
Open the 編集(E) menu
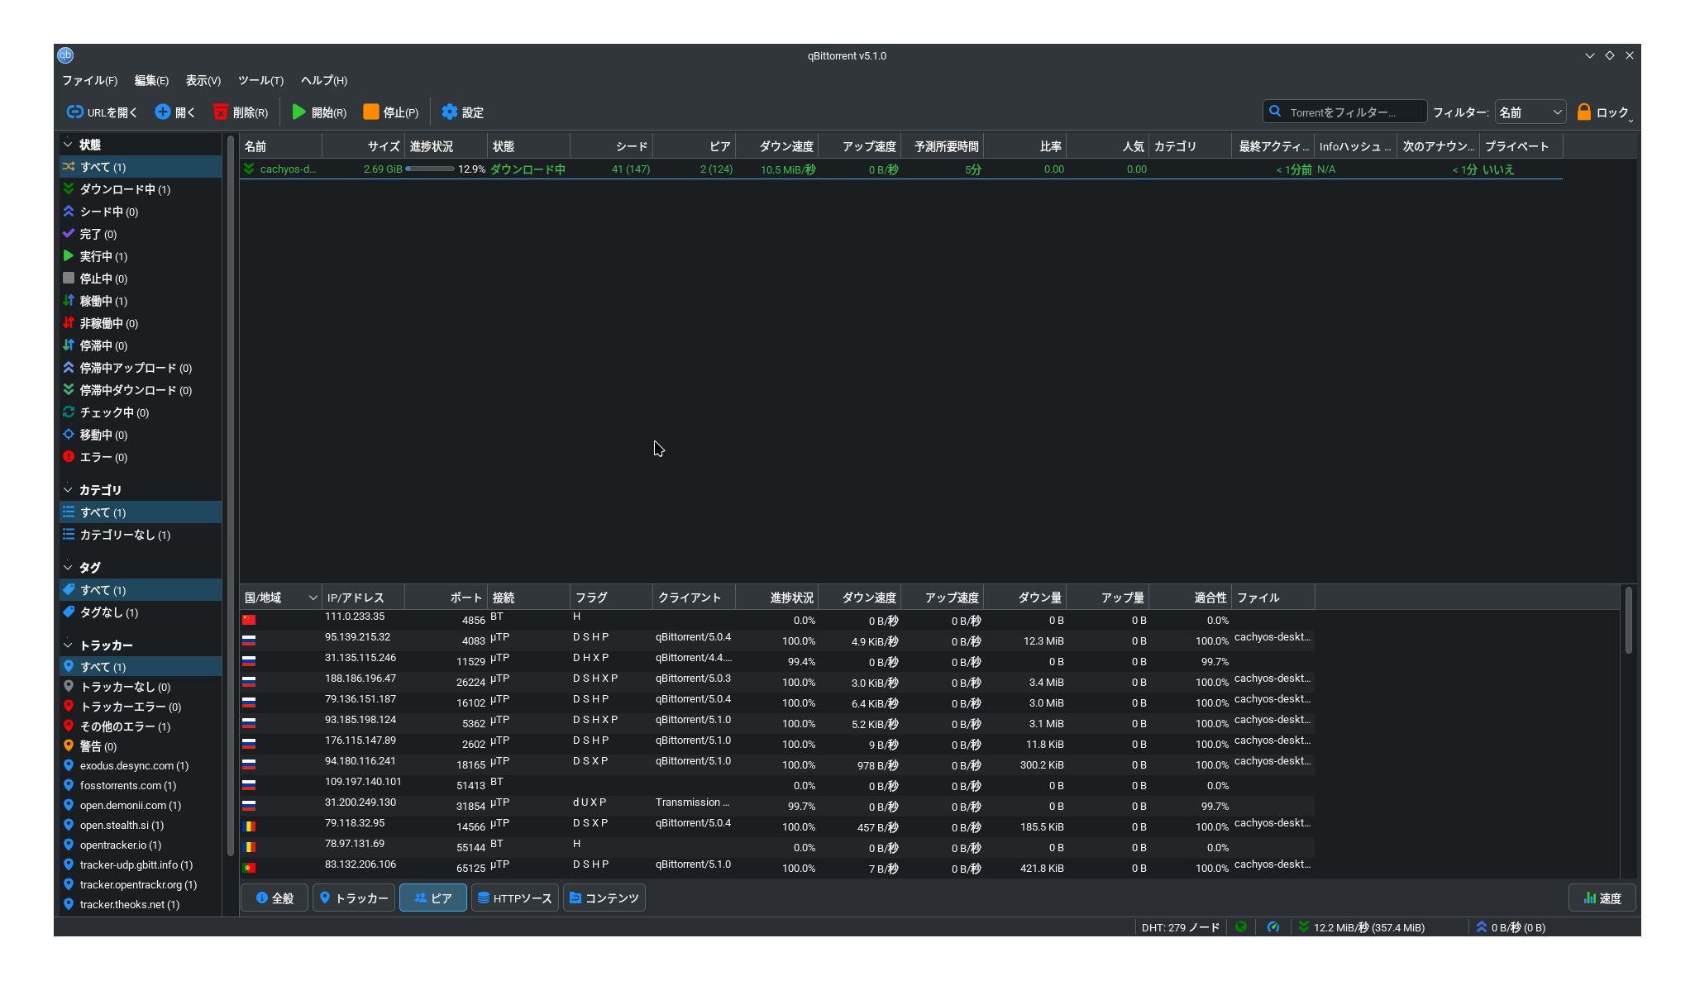pyautogui.click(x=151, y=80)
